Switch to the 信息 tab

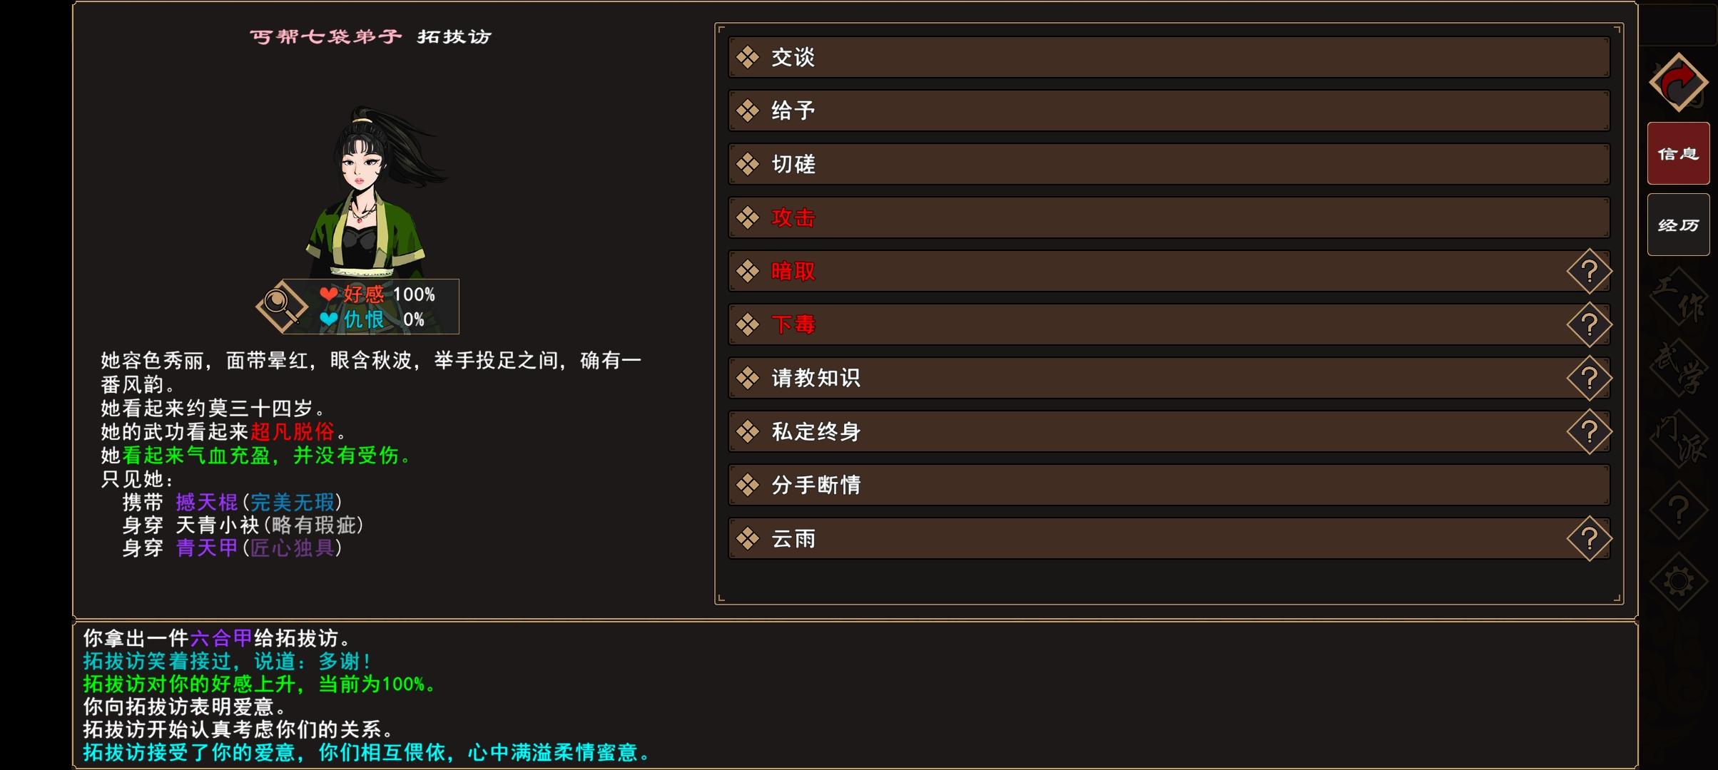pos(1678,153)
